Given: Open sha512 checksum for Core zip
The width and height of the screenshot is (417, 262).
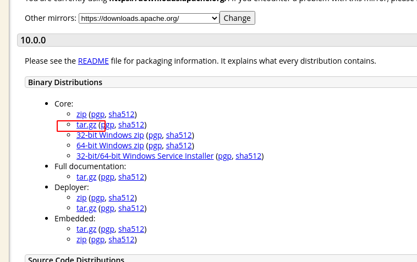Looking at the screenshot, I should pyautogui.click(x=121, y=114).
